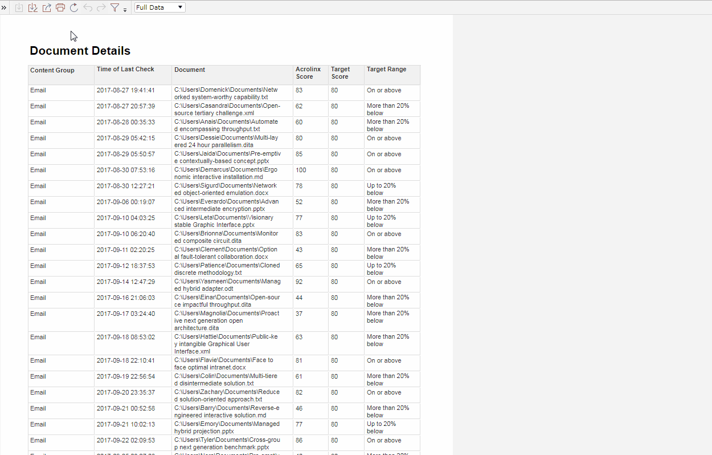Refresh the report data
Viewport: 712px width, 455px height.
pos(74,7)
